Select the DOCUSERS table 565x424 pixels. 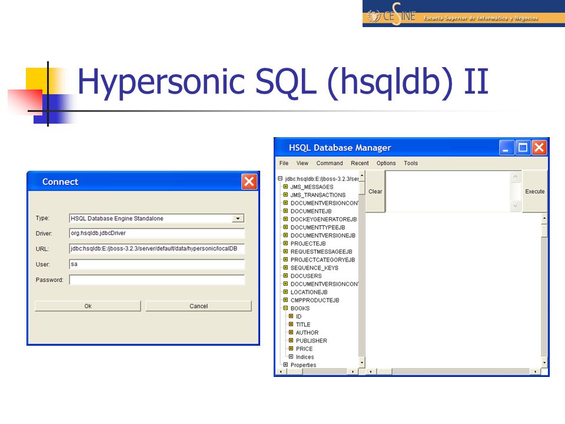pyautogui.click(x=306, y=276)
